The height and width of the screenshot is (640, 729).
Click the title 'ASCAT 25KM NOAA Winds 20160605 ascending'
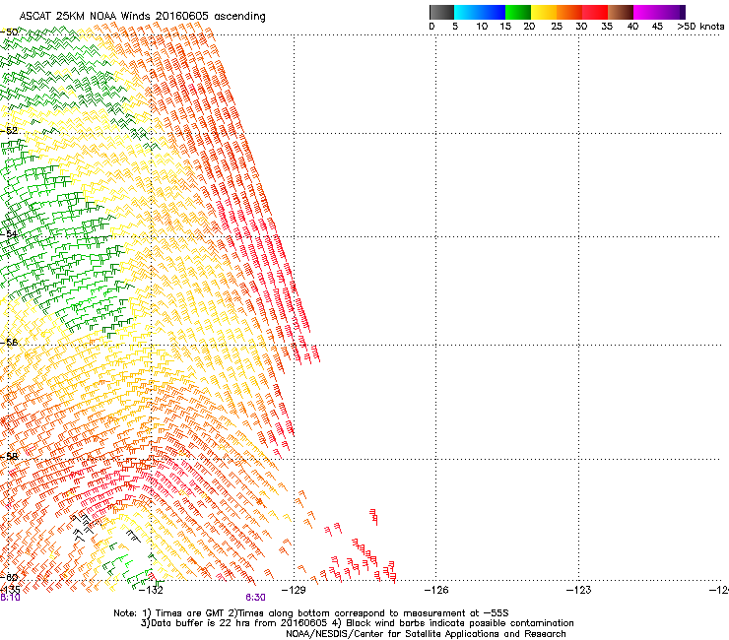142,17
